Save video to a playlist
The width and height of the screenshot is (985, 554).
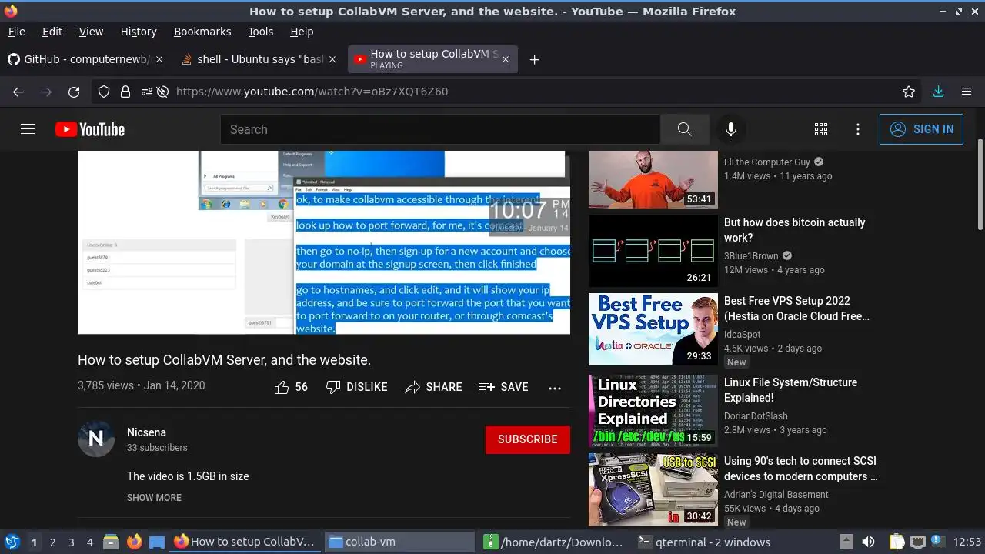click(x=503, y=387)
